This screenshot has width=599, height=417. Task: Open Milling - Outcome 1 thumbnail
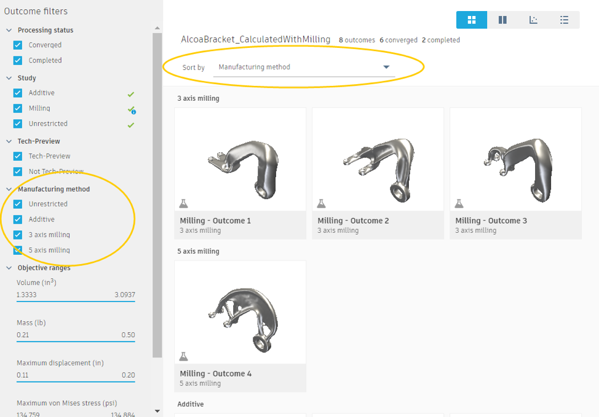(240, 160)
